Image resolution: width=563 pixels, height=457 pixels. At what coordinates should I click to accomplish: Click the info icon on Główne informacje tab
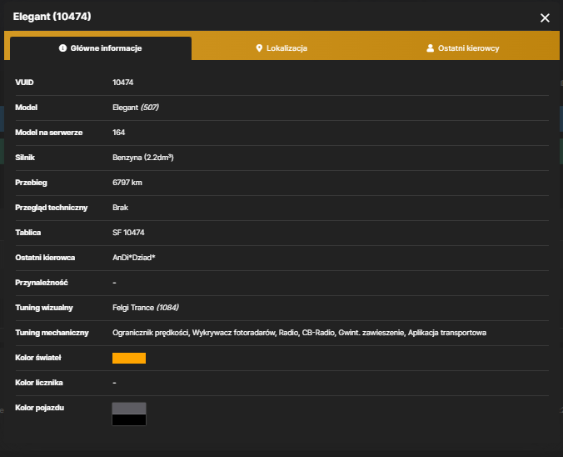(x=62, y=48)
